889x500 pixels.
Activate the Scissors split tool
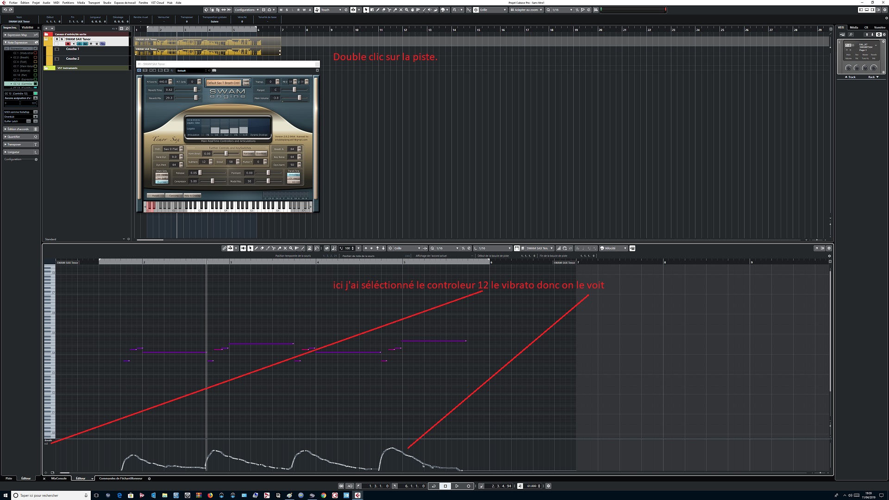[389, 9]
